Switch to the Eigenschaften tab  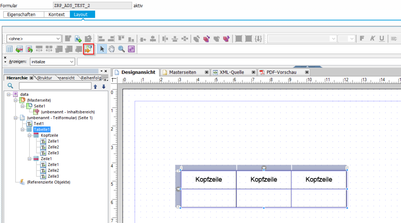21,14
